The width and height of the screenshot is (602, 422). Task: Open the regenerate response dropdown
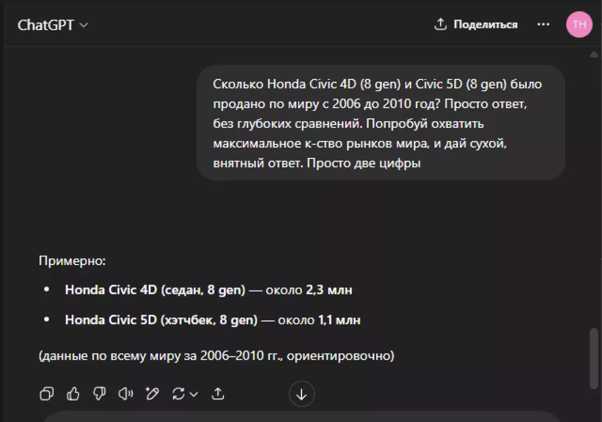coord(185,394)
